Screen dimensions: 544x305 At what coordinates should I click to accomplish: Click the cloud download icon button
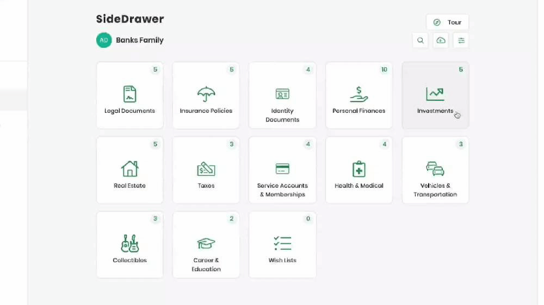pyautogui.click(x=441, y=40)
